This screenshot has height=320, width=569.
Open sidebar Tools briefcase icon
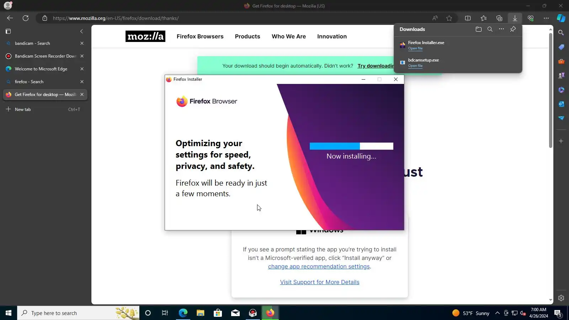561,61
